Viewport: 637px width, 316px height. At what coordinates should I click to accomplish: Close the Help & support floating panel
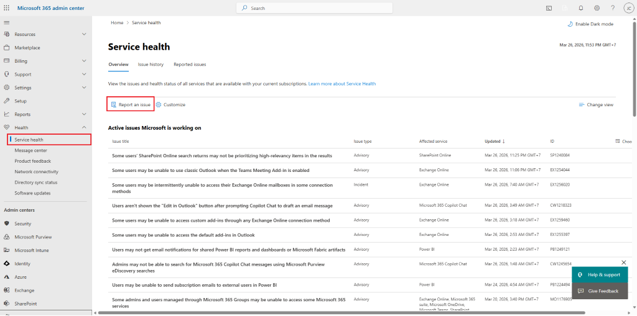tap(623, 263)
